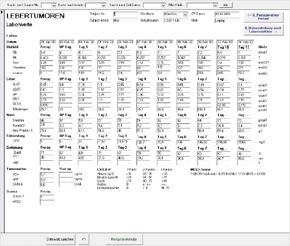This screenshot has height=246, width=290.
Task: Click the AFP Post-op empty field
Action: point(66,180)
